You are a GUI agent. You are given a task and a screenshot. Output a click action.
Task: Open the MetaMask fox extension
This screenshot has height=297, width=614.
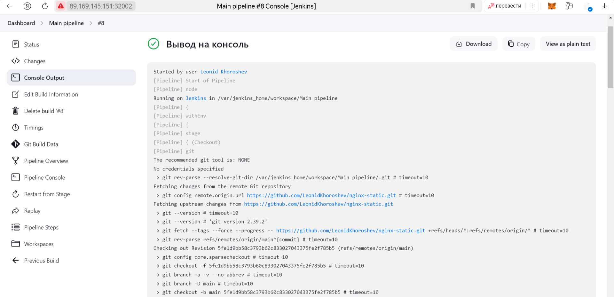click(x=552, y=6)
